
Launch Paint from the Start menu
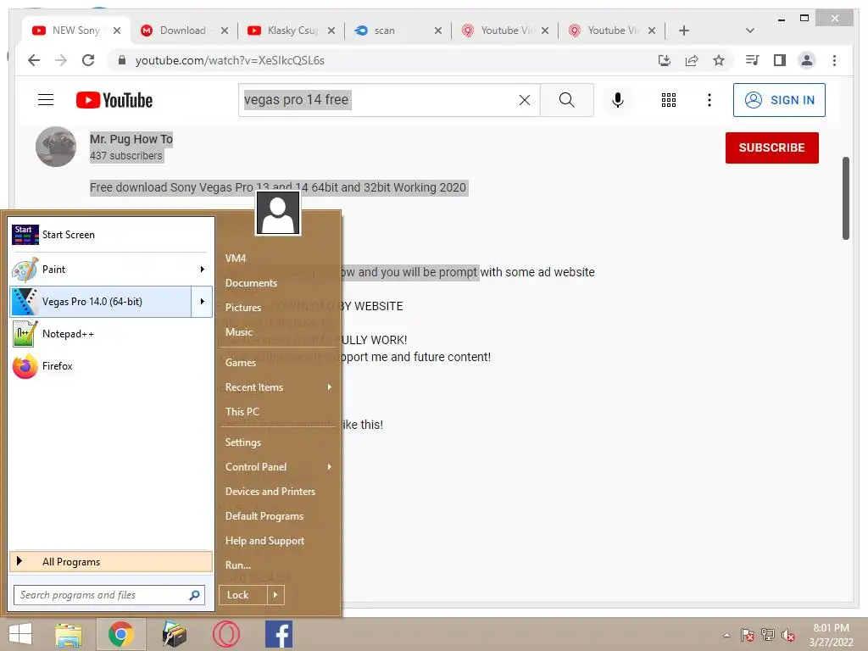103,269
